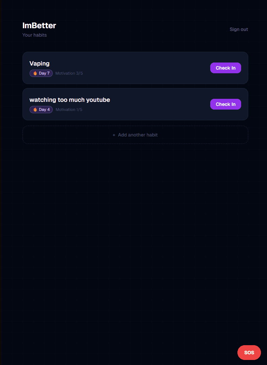Open the watching too much youtube title
The image size is (267, 365).
pos(70,100)
